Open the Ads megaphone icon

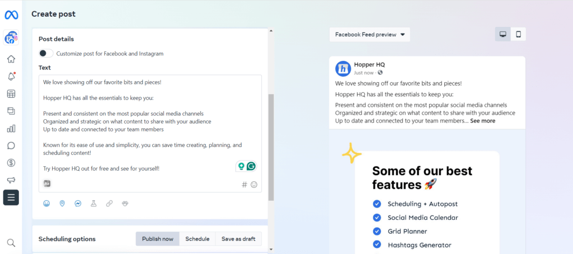coord(11,180)
